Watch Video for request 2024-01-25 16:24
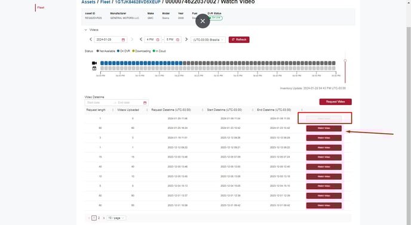This screenshot has height=225, width=411. [x=324, y=128]
